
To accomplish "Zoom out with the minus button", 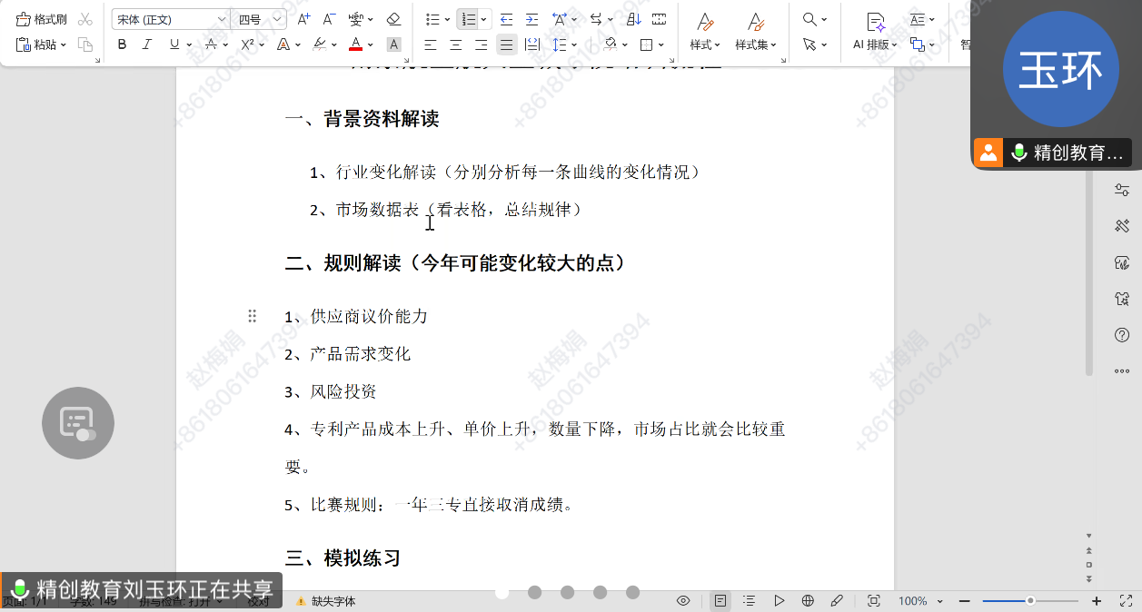I will tap(964, 601).
